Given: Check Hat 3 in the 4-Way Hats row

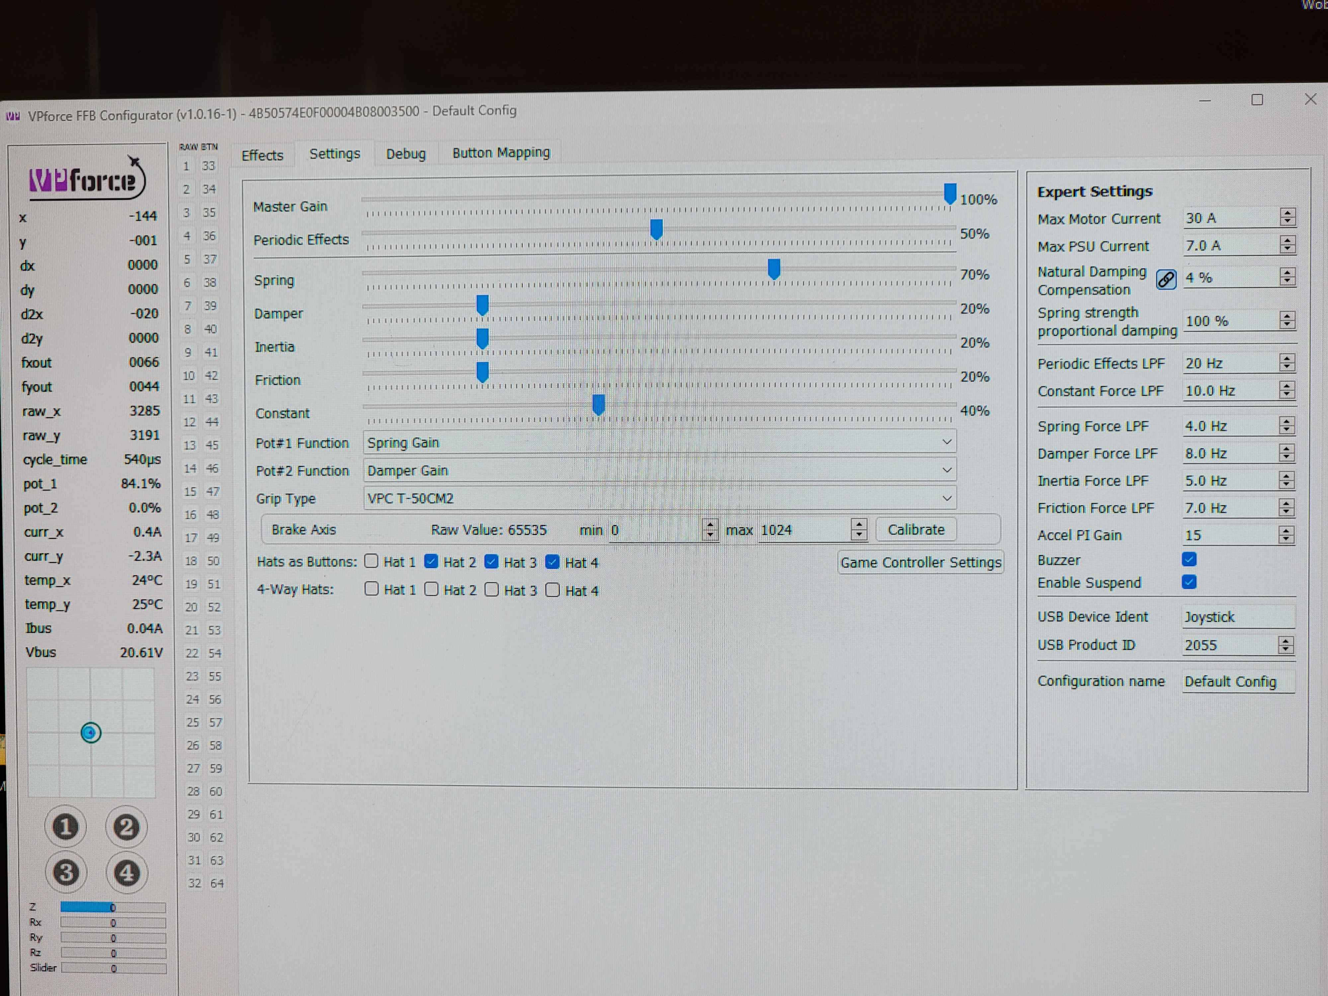Looking at the screenshot, I should (492, 590).
